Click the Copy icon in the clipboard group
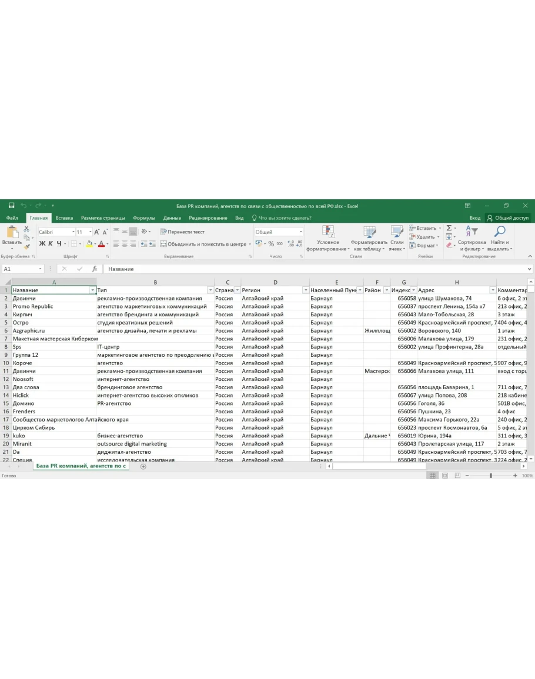This screenshot has height=679, width=535. tap(26, 238)
